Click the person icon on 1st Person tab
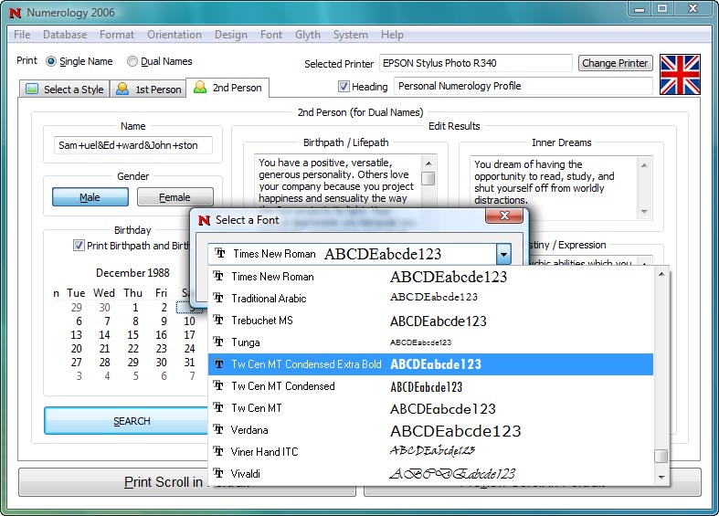This screenshot has width=719, height=516. 122,89
